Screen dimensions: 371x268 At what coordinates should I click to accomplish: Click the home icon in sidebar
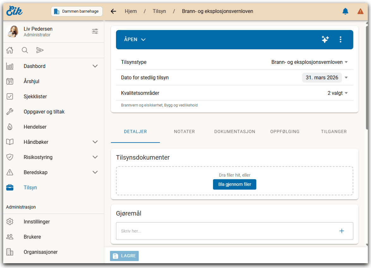click(x=10, y=50)
